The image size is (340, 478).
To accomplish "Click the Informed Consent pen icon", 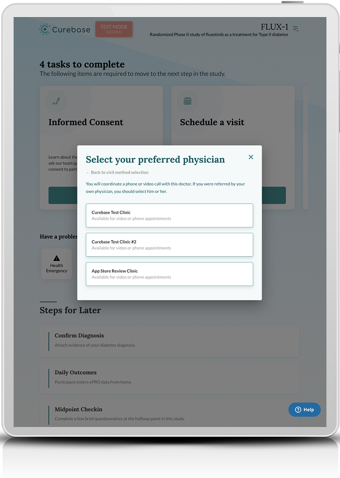I will click(x=56, y=101).
